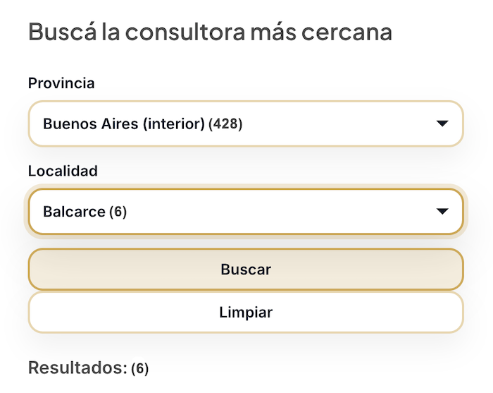Click the Provincia dropdown arrow icon

(442, 124)
